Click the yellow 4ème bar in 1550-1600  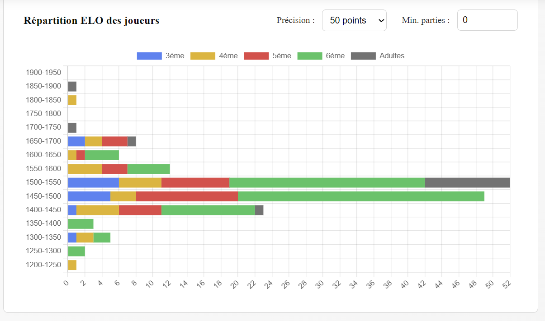(85, 169)
